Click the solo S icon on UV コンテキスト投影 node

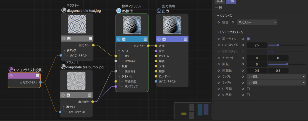tap(11, 76)
